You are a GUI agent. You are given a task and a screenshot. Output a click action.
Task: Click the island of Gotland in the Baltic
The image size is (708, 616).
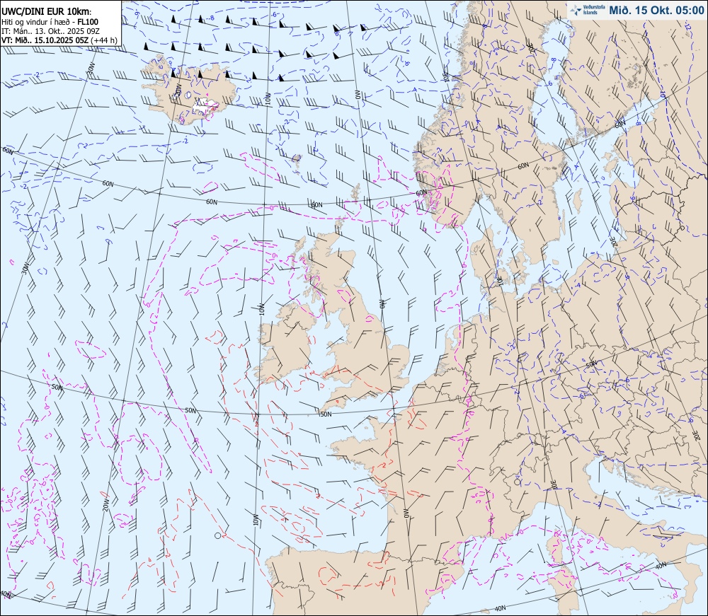pos(577,201)
